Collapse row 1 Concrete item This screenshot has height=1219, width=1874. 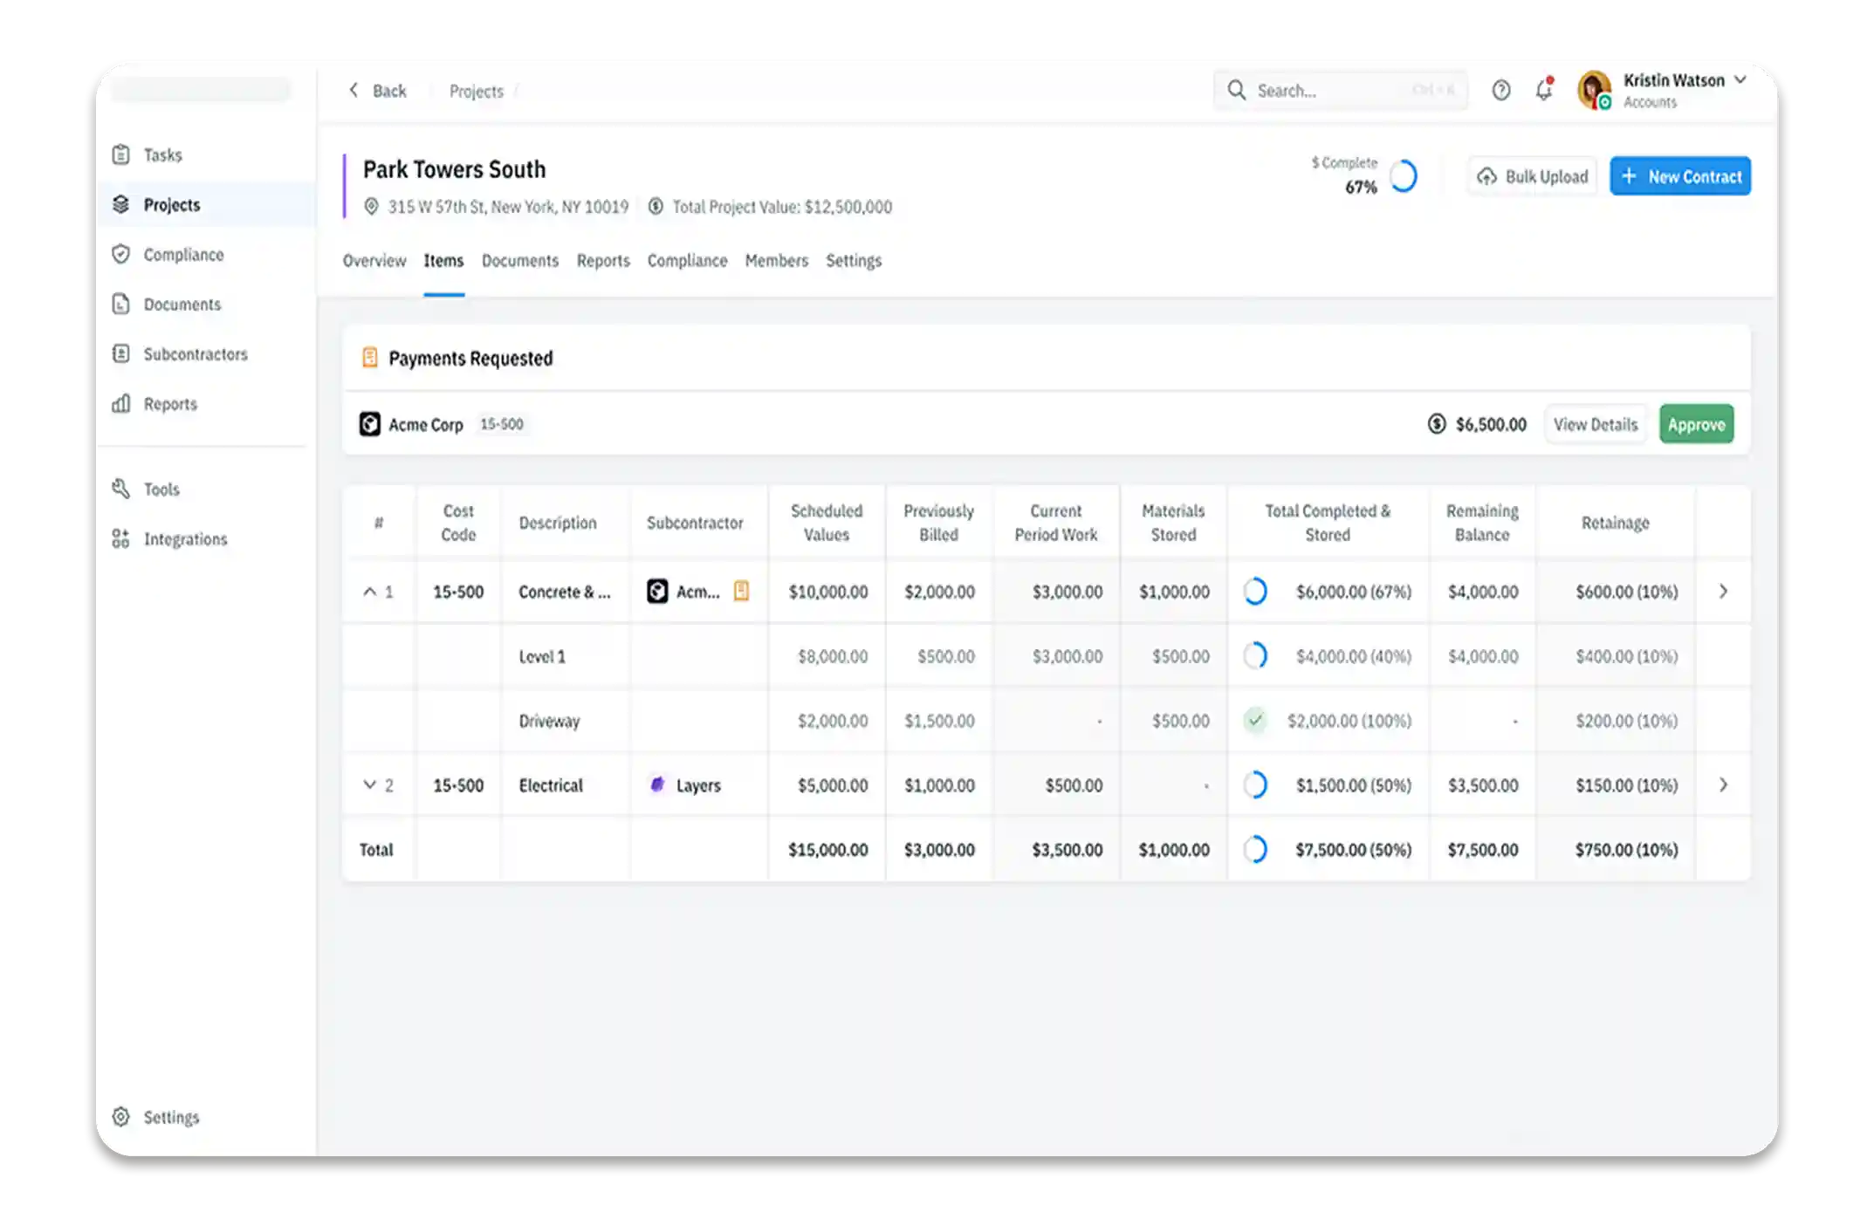[369, 592]
